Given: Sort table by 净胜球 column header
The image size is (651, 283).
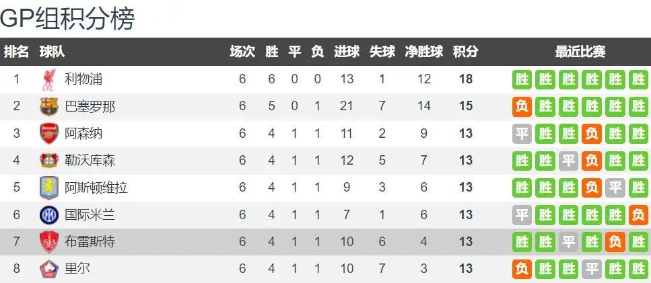Looking at the screenshot, I should point(423,52).
